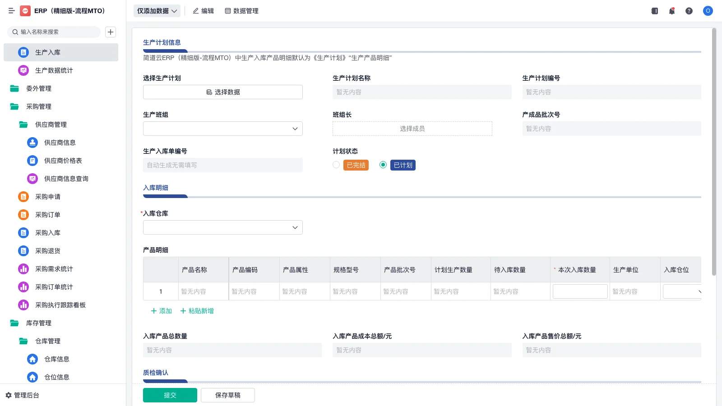This screenshot has width=722, height=406.
Task: Open the 入库仓库 dropdown
Action: point(222,227)
